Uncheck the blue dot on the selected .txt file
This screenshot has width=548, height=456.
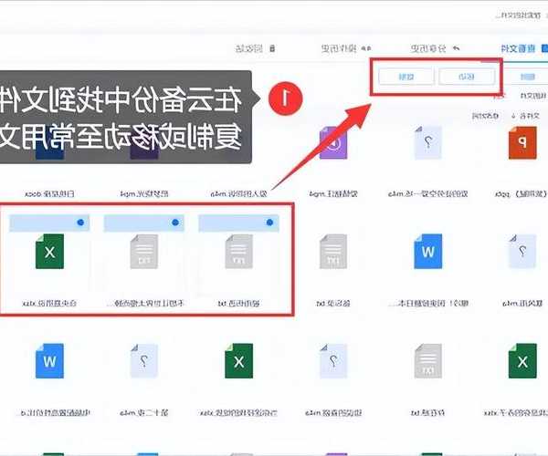point(269,223)
